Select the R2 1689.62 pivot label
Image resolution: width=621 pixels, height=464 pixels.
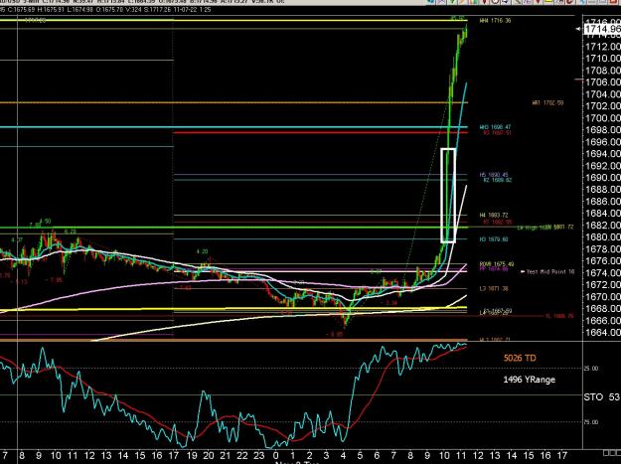[x=498, y=180]
